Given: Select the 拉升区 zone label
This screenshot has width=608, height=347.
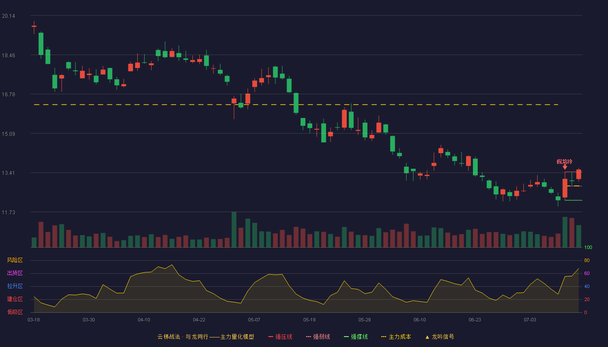Looking at the screenshot, I should point(15,286).
